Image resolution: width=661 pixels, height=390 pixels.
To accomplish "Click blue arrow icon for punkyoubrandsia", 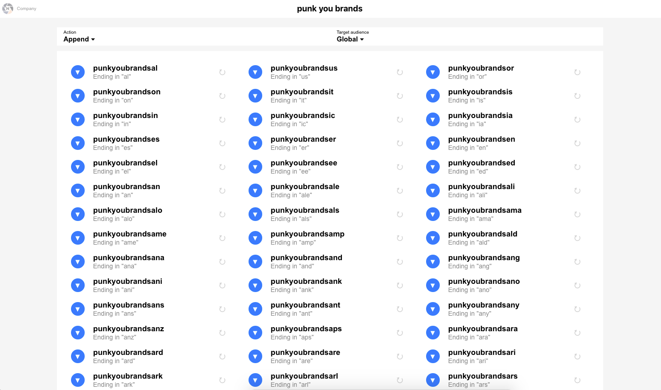I will tap(433, 119).
